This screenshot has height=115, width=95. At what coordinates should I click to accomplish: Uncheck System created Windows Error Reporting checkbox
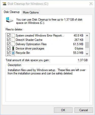(x=9, y=35)
